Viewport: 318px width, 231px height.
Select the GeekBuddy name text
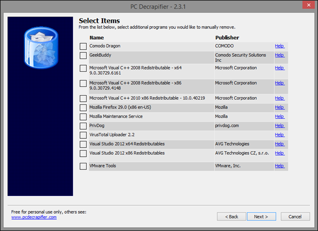pyautogui.click(x=100, y=55)
